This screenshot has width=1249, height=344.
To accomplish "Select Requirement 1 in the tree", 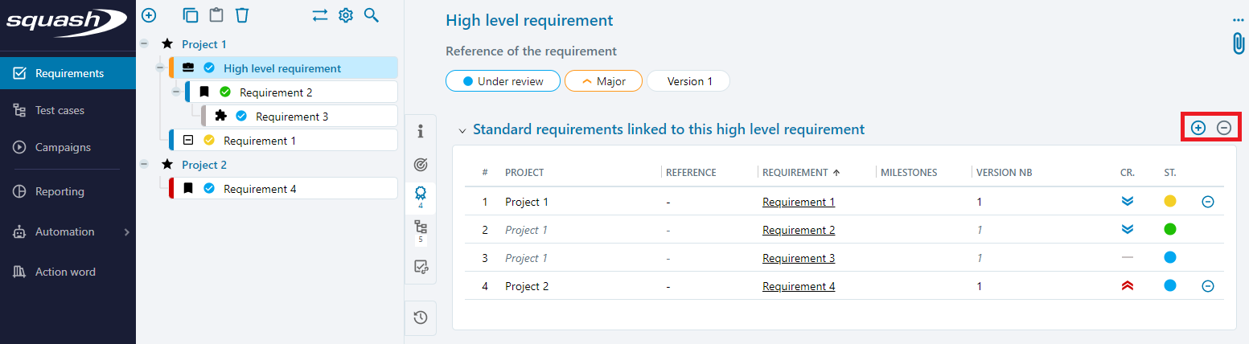I will click(x=260, y=141).
